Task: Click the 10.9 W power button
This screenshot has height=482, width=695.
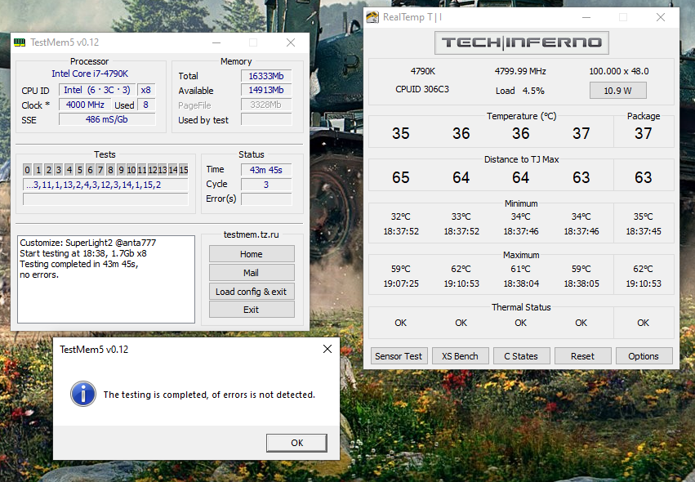Action: coord(618,91)
